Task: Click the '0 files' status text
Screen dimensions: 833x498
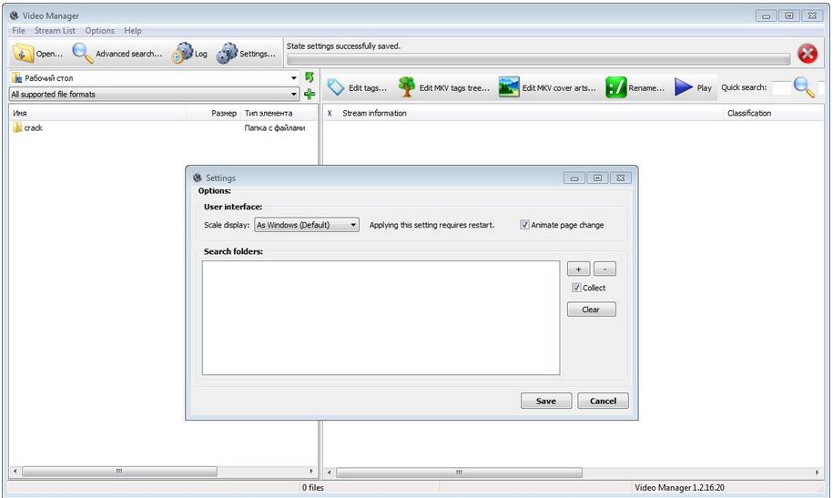Action: point(313,487)
